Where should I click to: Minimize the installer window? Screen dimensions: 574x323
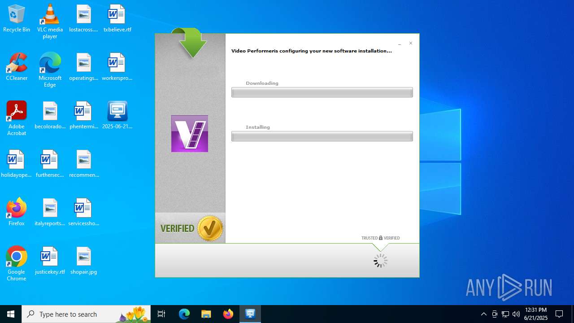(400, 44)
